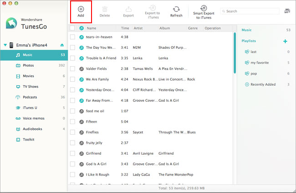This screenshot has height=193, width=296.
Task: Click 'Playlists' heading in right panel
Action: tap(249, 41)
